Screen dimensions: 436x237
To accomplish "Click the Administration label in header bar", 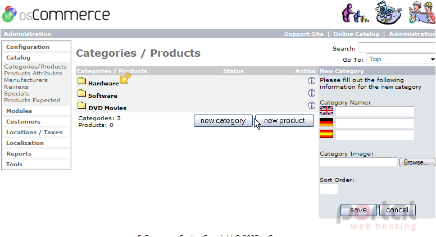I will pos(27,34).
